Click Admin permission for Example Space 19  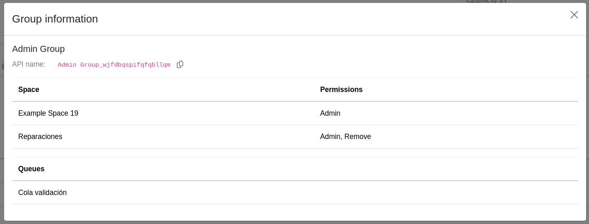click(x=330, y=113)
